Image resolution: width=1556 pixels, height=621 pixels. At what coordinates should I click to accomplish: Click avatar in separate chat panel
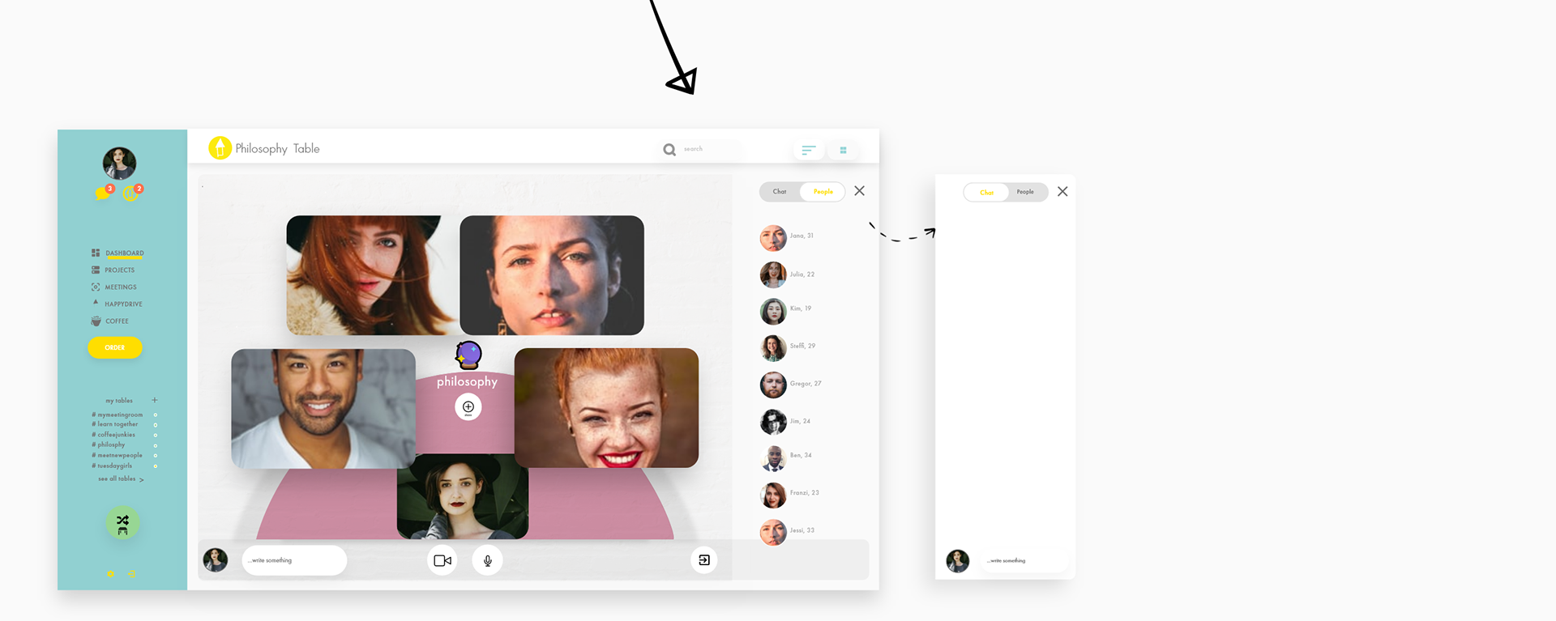(x=958, y=561)
